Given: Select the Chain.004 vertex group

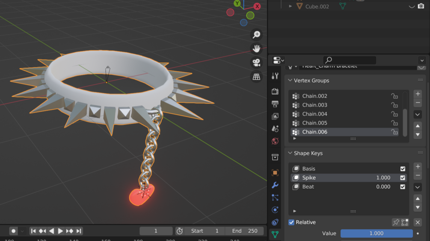Looking at the screenshot, I should click(x=344, y=114).
